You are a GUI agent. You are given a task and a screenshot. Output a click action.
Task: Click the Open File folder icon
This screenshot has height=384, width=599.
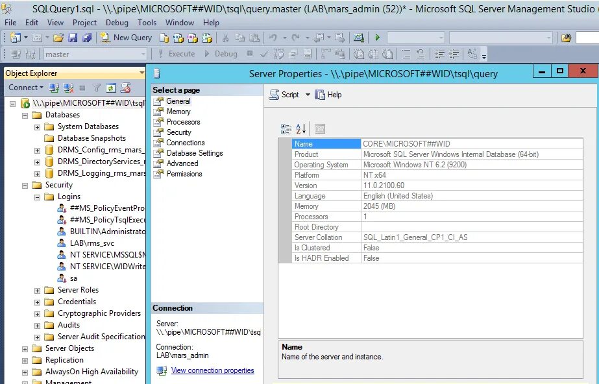point(58,38)
